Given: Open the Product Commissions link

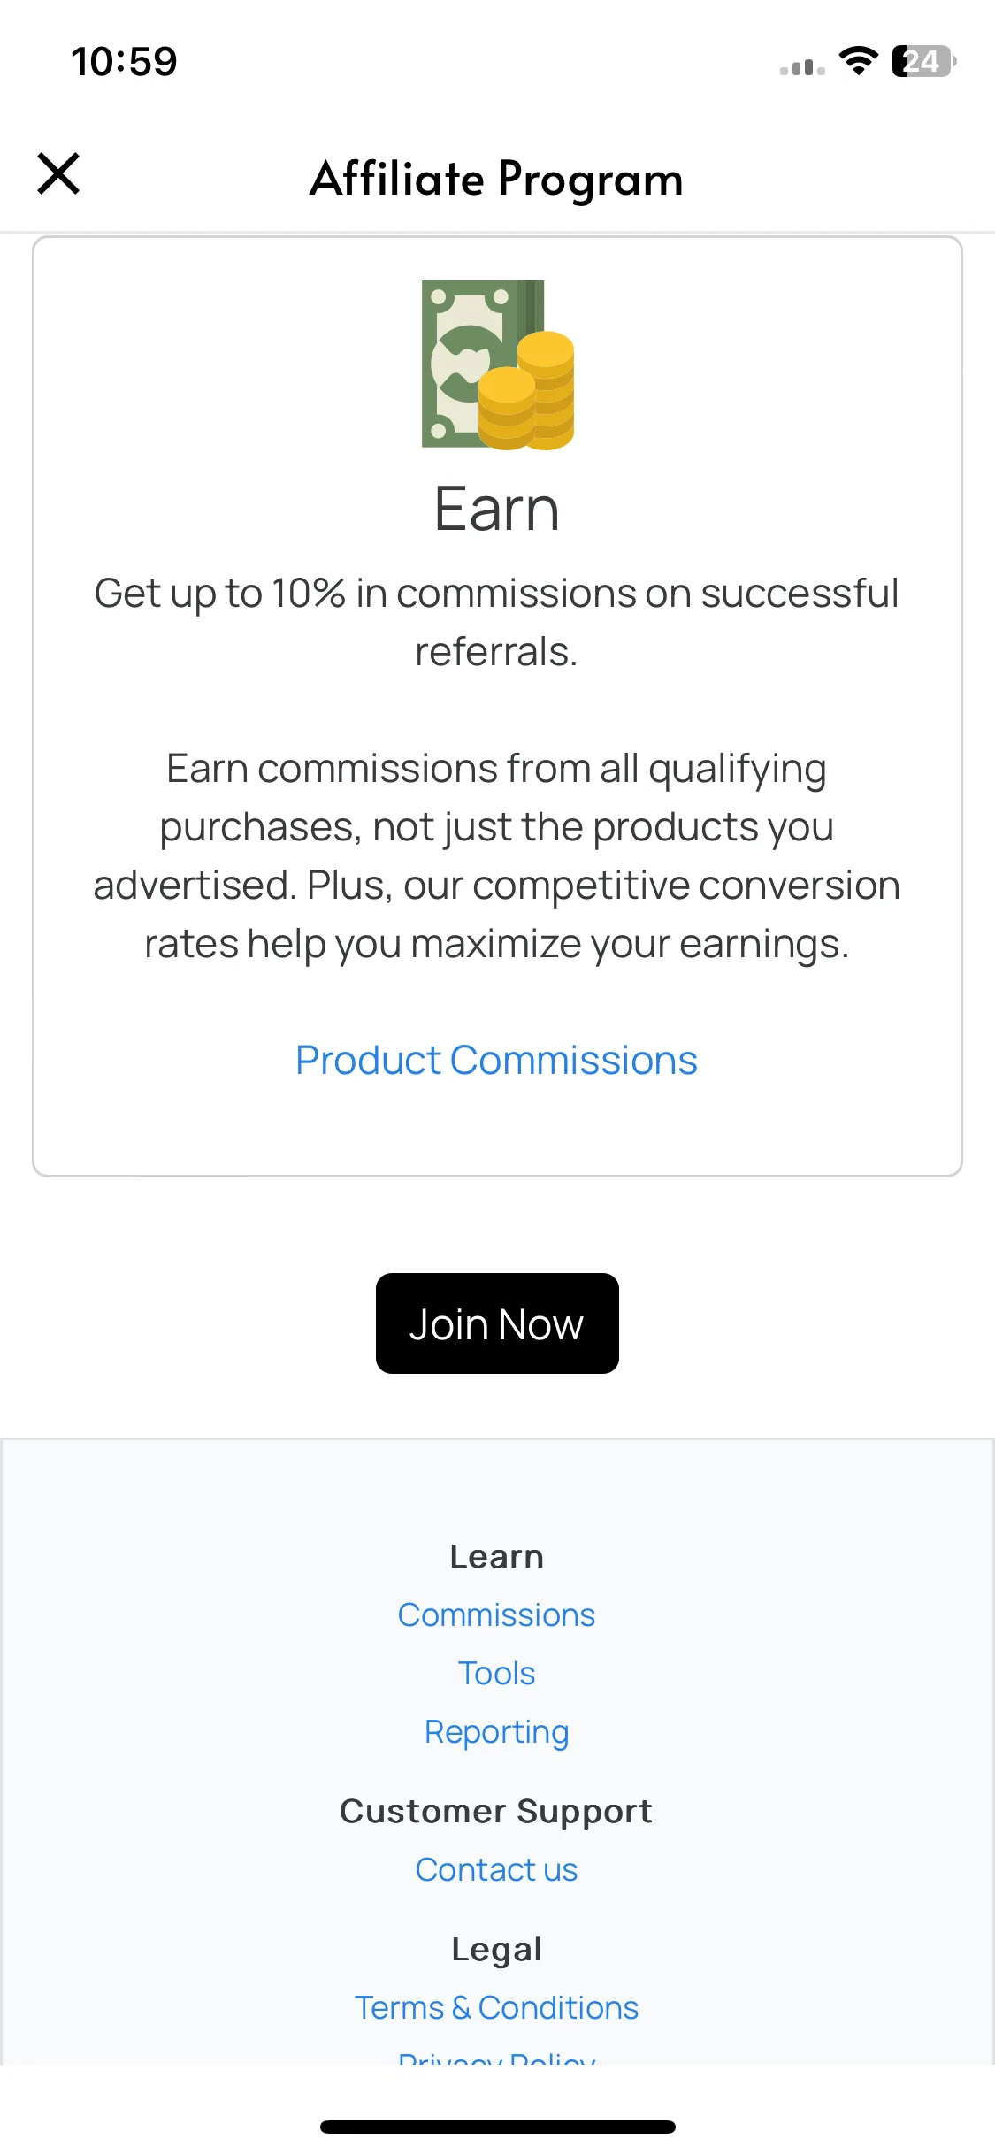Looking at the screenshot, I should (x=497, y=1060).
